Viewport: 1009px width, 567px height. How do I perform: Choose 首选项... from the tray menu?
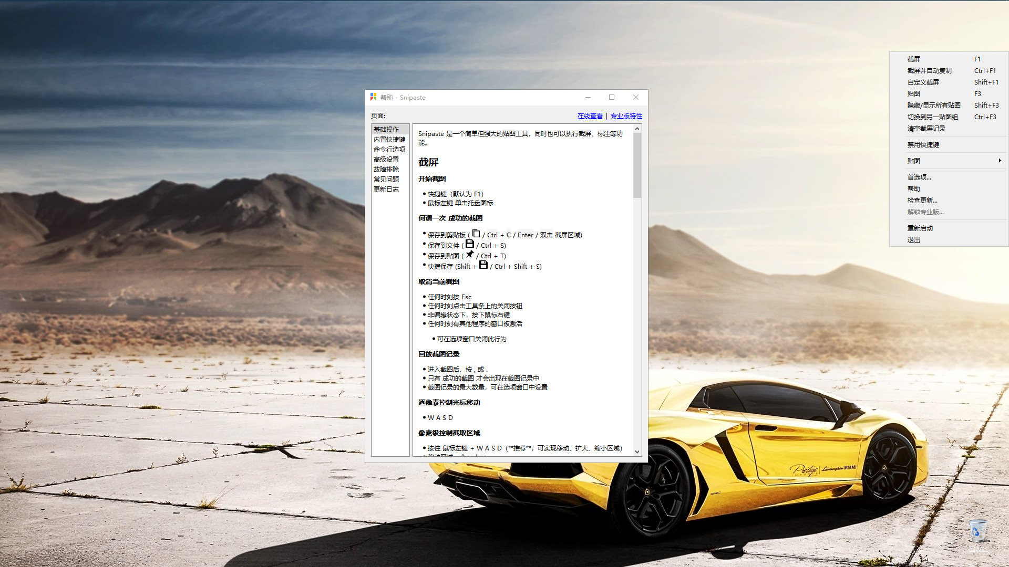(919, 177)
